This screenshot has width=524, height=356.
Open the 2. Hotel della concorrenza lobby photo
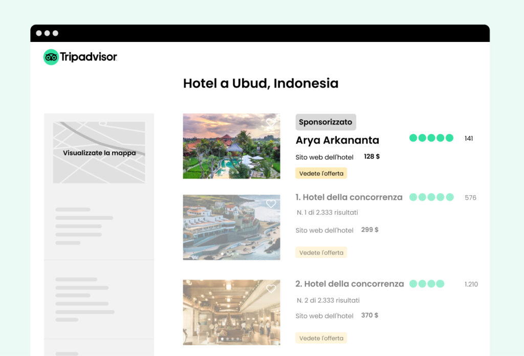pyautogui.click(x=232, y=312)
